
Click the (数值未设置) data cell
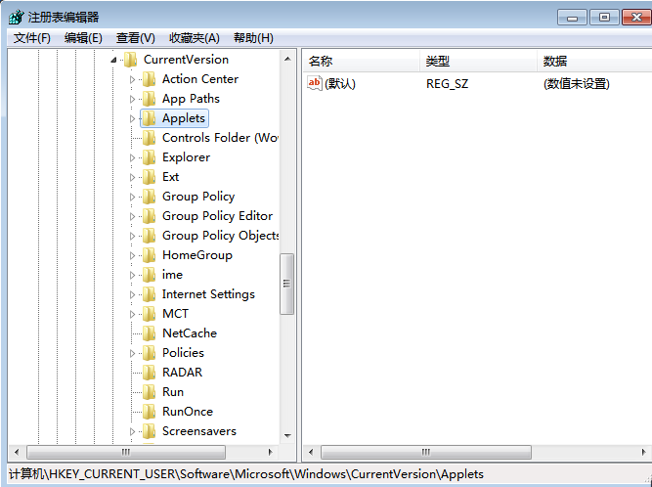(x=577, y=84)
